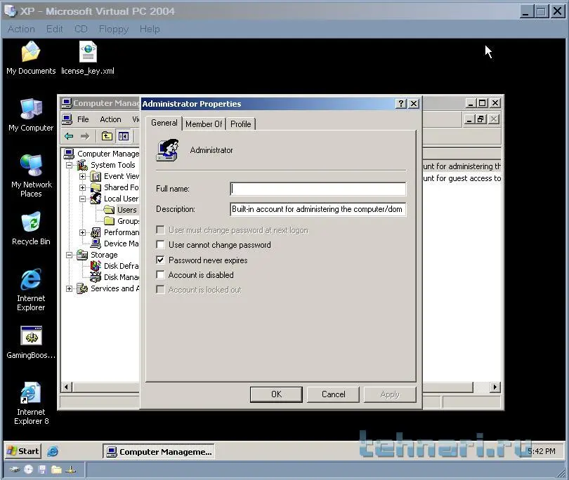Click the Disk Management tree icon
The width and height of the screenshot is (569, 480).
96,277
